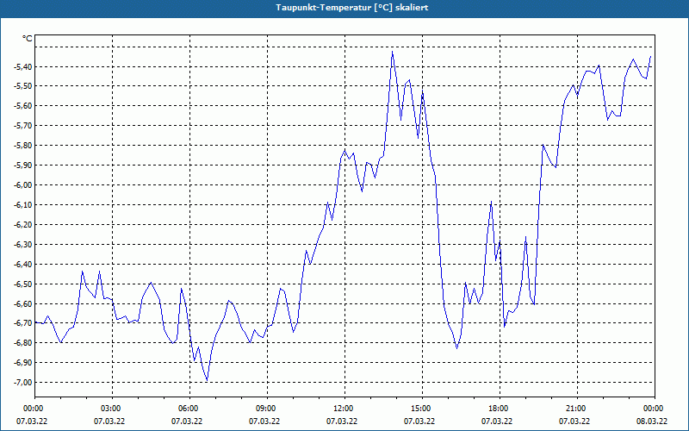The height and width of the screenshot is (431, 689).
Task: Click the '07.03.22' date below 18:00
Action: [497, 422]
